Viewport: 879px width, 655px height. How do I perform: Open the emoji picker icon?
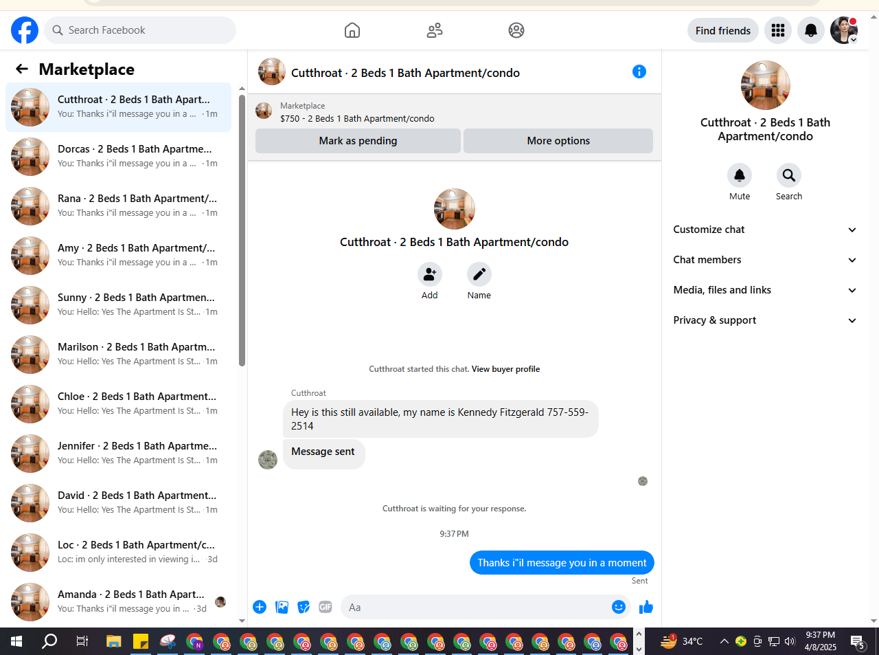tap(619, 607)
